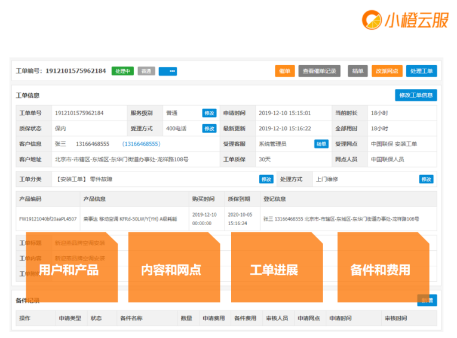Click the 当前时长 18小时 value

point(379,113)
